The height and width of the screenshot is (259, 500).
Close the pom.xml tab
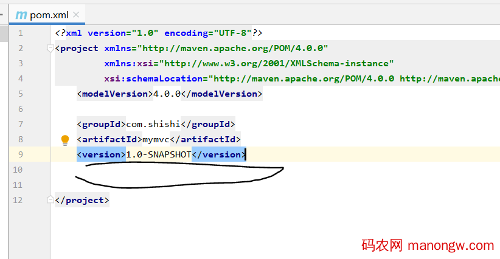coord(76,15)
